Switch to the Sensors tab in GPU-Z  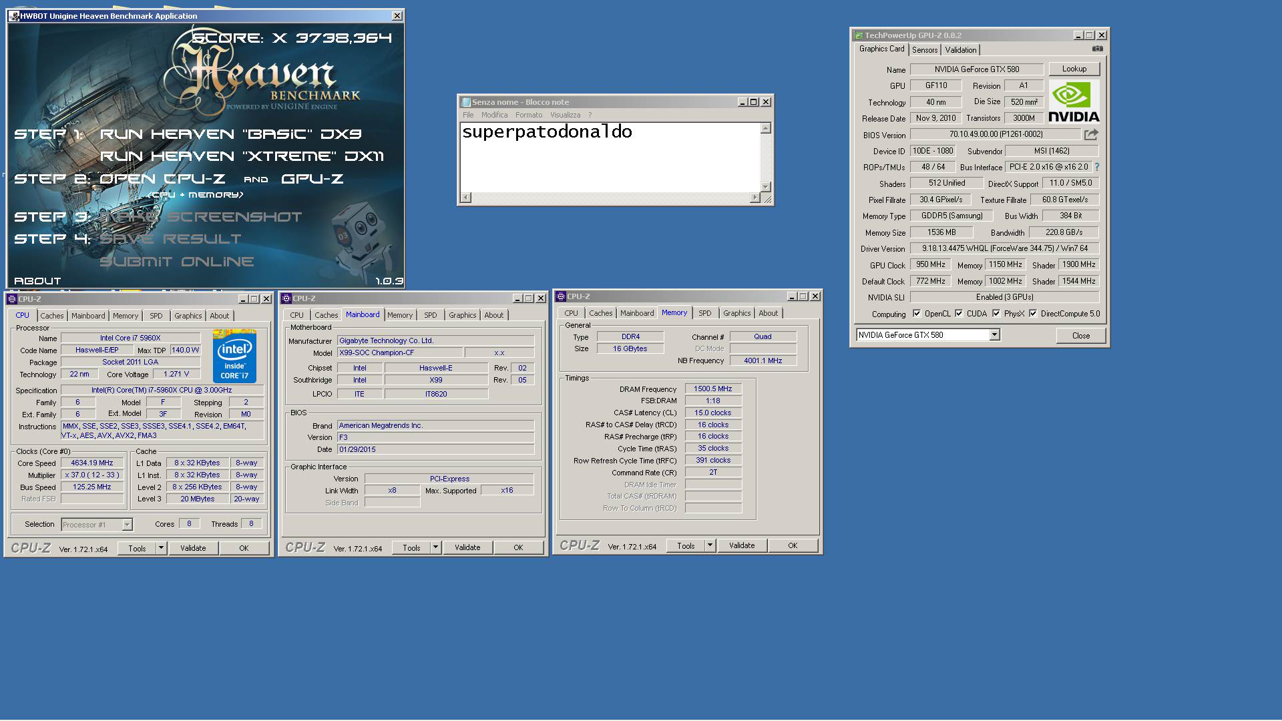(x=925, y=50)
